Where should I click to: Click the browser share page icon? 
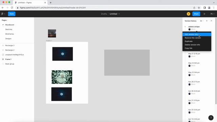click(x=194, y=8)
